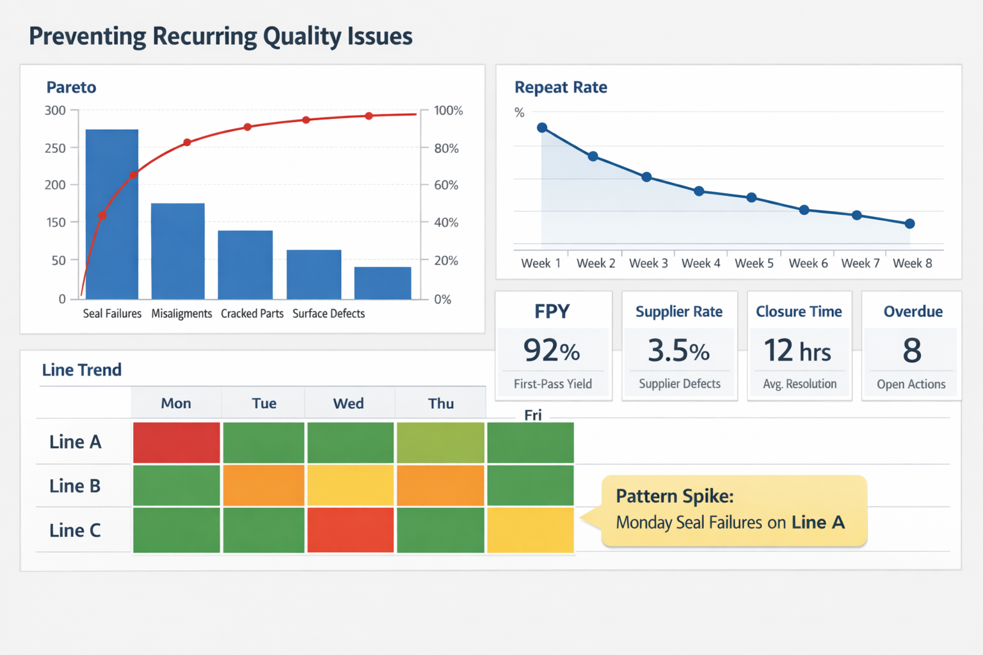Click the Surface Defects axis label
Image resolution: width=983 pixels, height=655 pixels.
click(x=328, y=313)
